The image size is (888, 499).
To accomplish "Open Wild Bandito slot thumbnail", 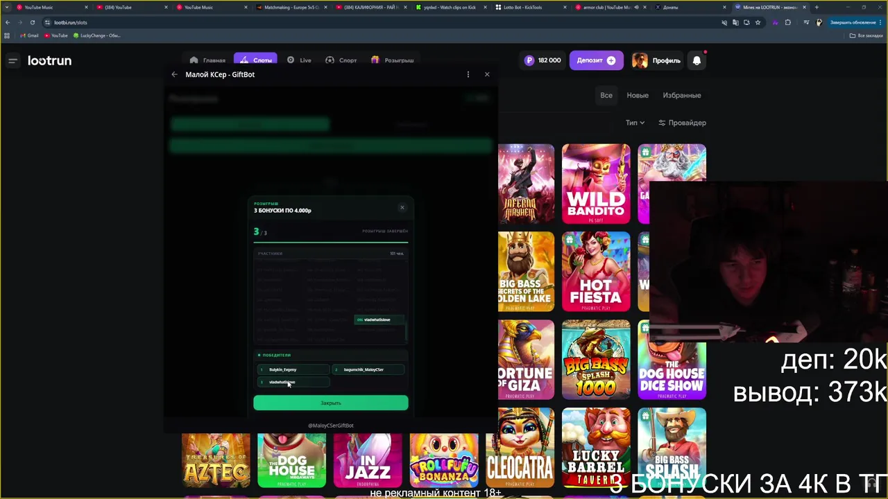I will (x=596, y=184).
